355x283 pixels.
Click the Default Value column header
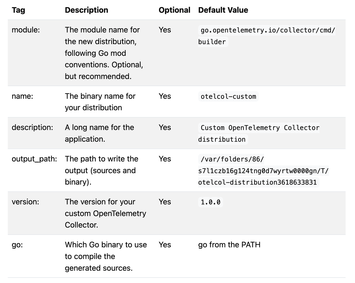(223, 10)
